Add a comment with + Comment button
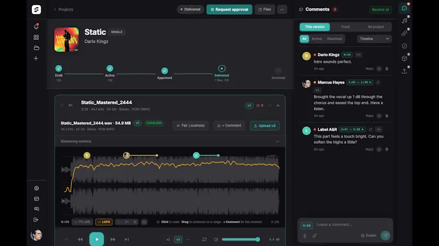Viewport: 439px width, 246px height. 229,126
